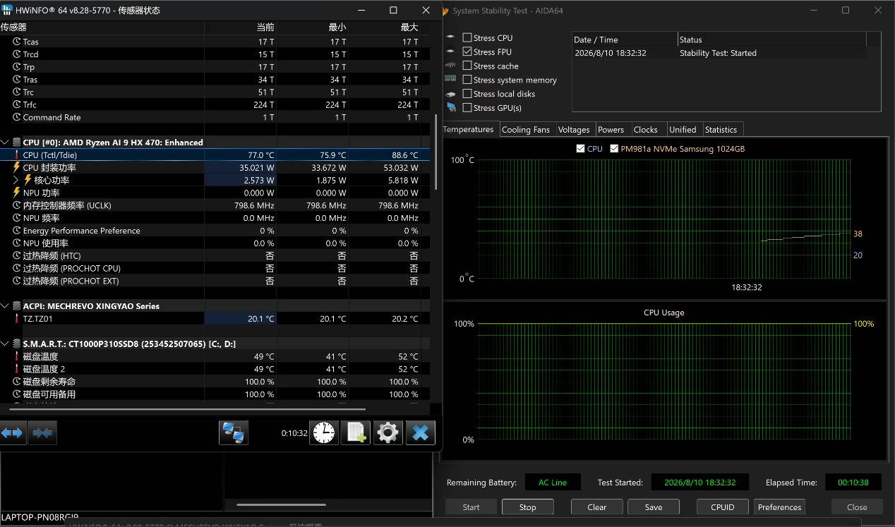Click the HWiNFO title bar app icon
Viewport: 895px width, 527px height.
click(7, 10)
